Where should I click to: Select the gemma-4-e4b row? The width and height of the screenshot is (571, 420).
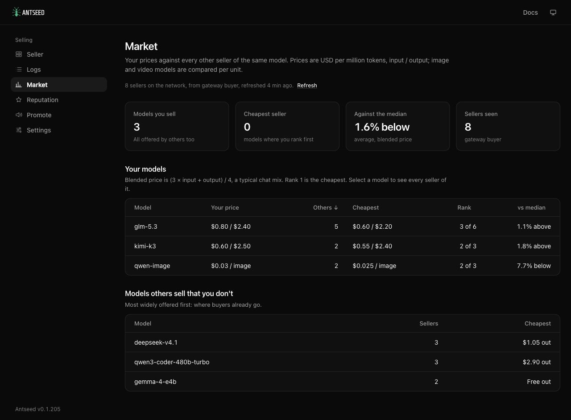[343, 382]
